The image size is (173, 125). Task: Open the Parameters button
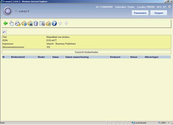pos(140,13)
